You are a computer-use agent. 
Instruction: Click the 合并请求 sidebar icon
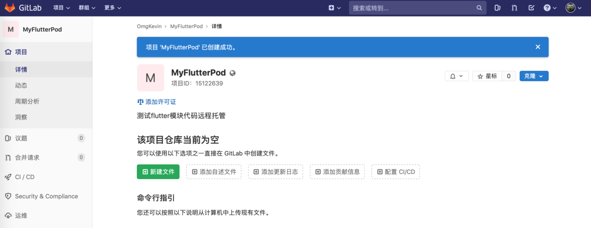[8, 158]
